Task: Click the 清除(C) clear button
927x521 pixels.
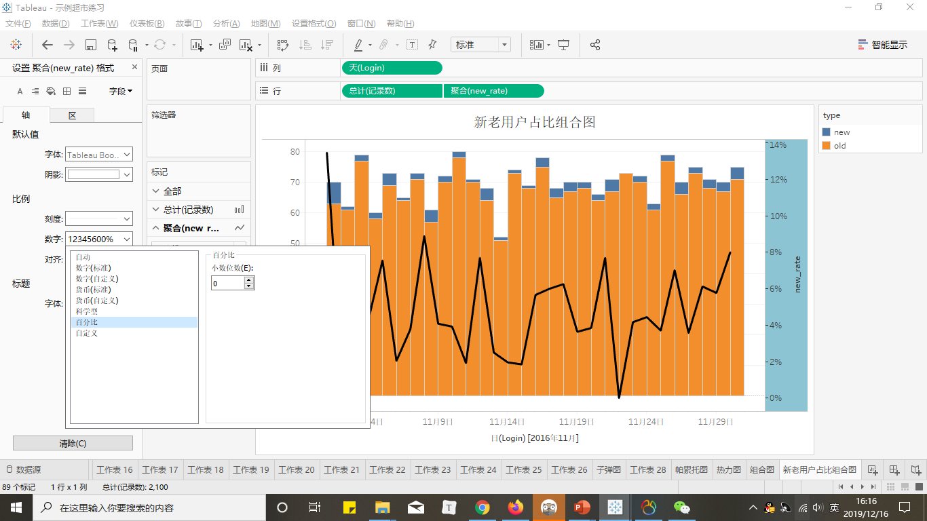Action: 73,443
